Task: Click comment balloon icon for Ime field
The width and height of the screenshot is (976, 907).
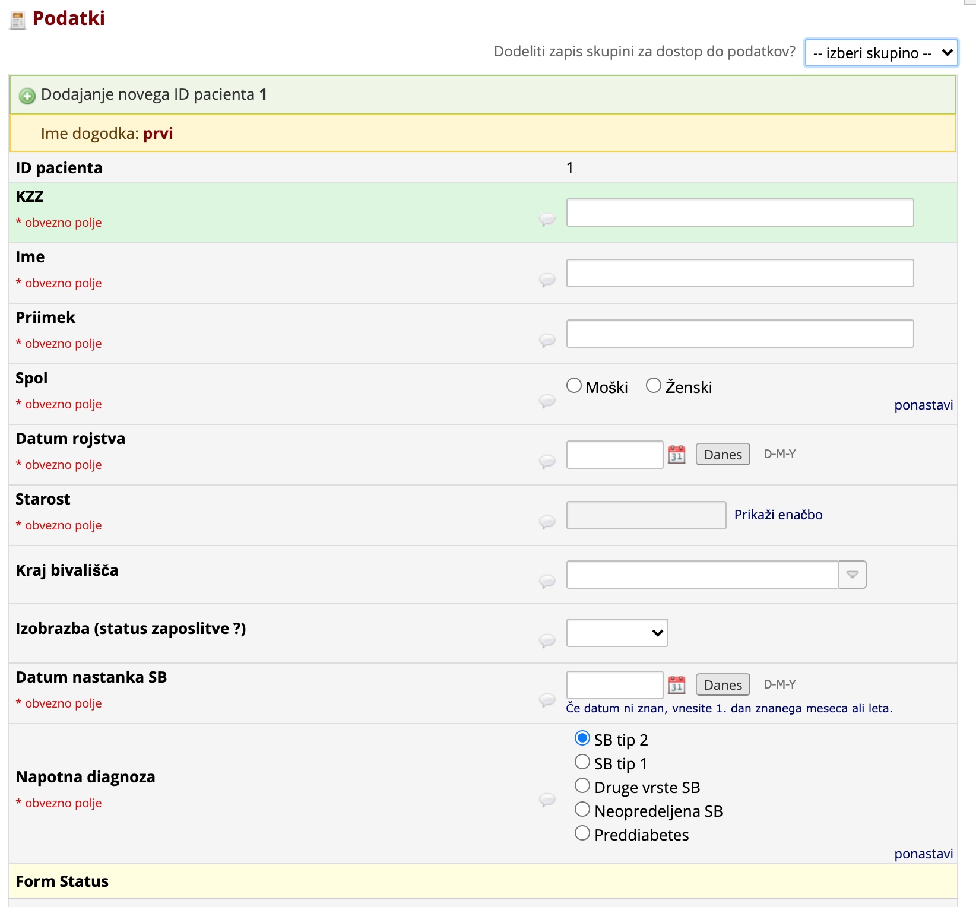Action: 547,280
